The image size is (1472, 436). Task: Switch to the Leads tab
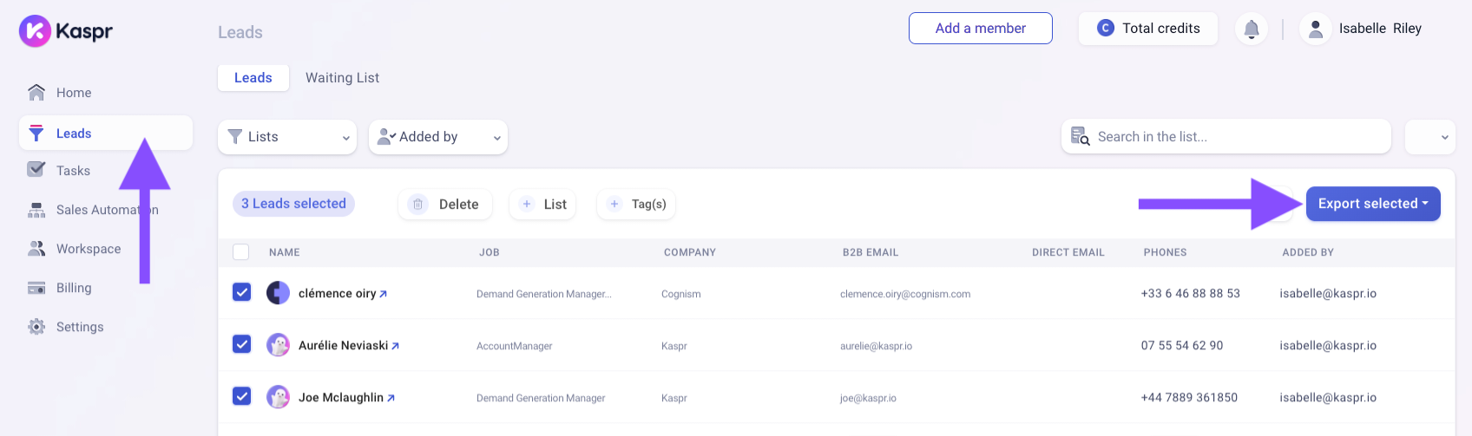point(253,78)
